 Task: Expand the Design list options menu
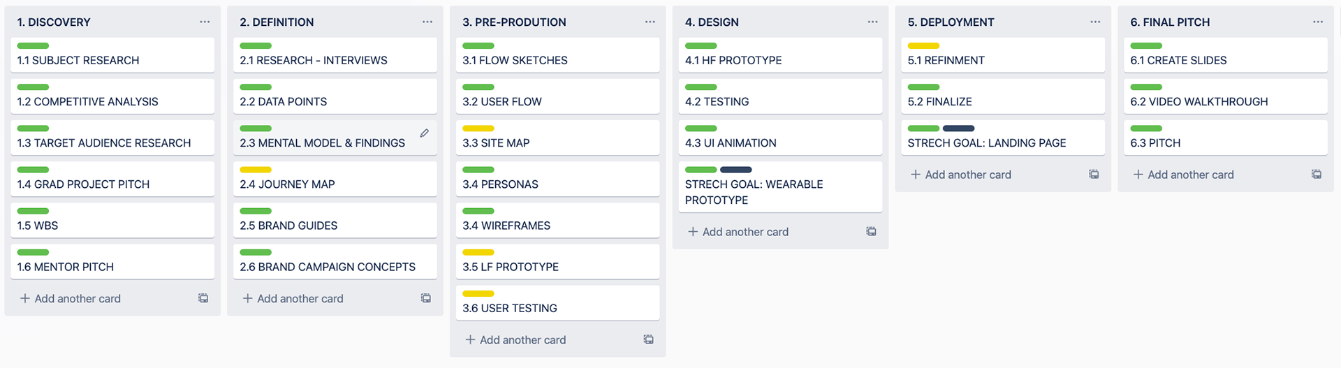873,22
